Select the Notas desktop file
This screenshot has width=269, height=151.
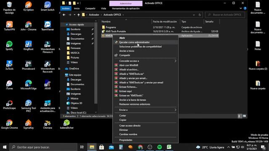click(x=258, y=46)
